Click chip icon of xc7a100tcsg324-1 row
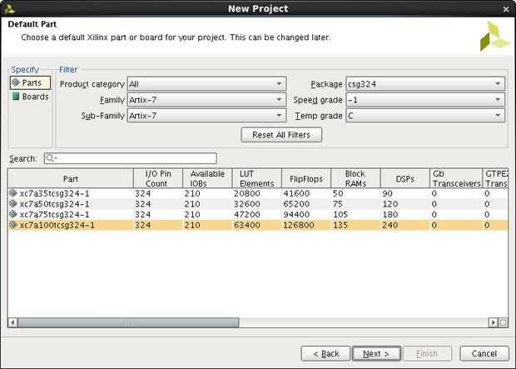 13,225
